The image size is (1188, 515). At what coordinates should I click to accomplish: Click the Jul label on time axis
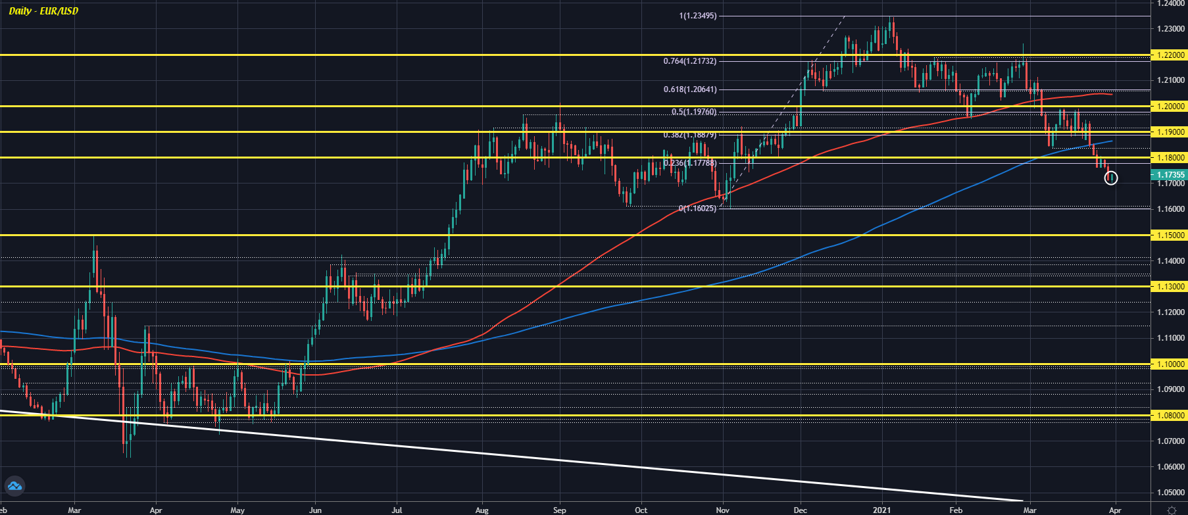pos(397,510)
